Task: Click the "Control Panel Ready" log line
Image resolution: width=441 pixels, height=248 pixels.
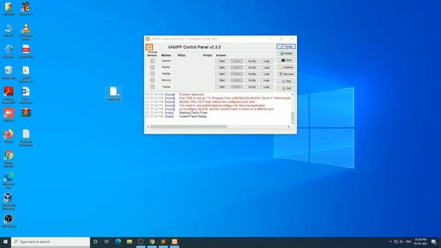Action: [193, 116]
